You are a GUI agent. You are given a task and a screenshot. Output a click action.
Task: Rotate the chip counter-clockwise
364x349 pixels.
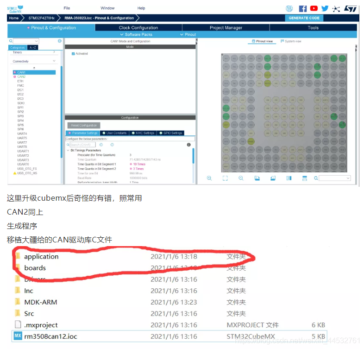coord(273,178)
